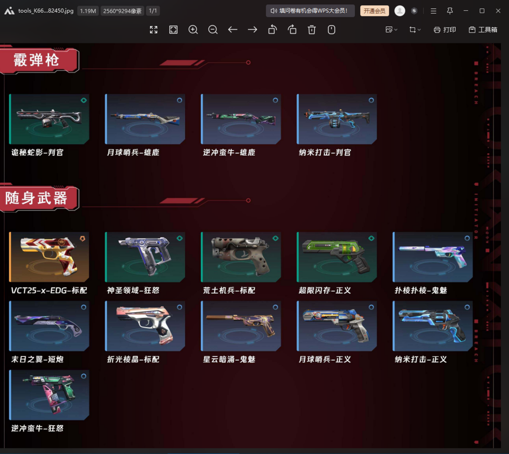509x454 pixels.
Task: Click the 随身武器 section header
Action: (x=39, y=198)
